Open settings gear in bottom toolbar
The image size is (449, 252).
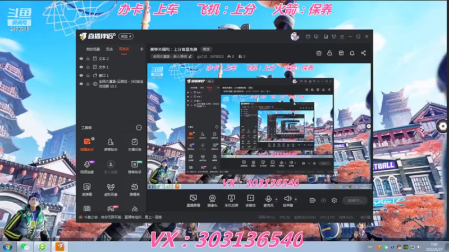pyautogui.click(x=334, y=200)
